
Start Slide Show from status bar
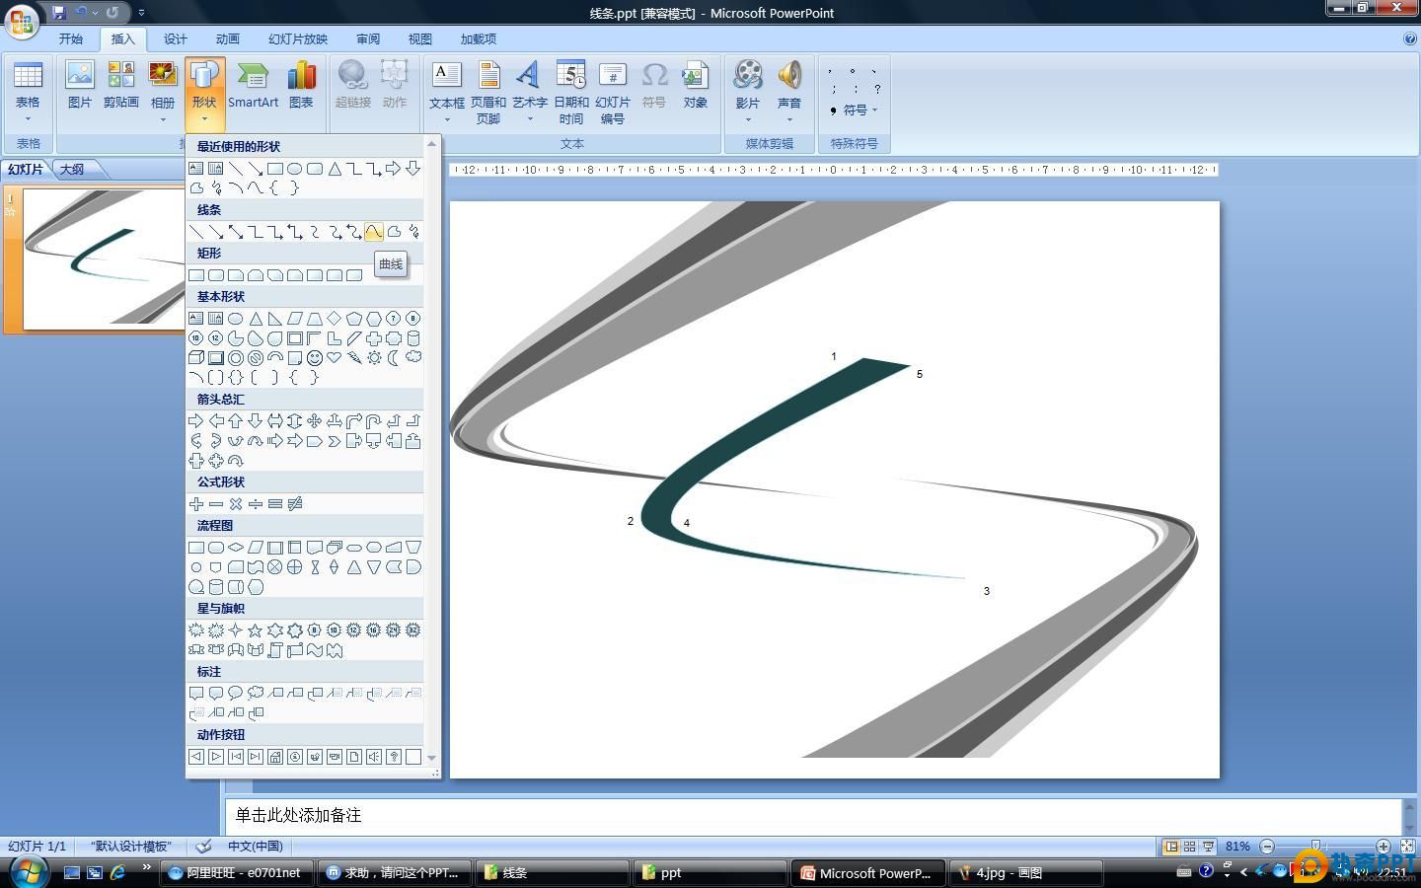1208,847
